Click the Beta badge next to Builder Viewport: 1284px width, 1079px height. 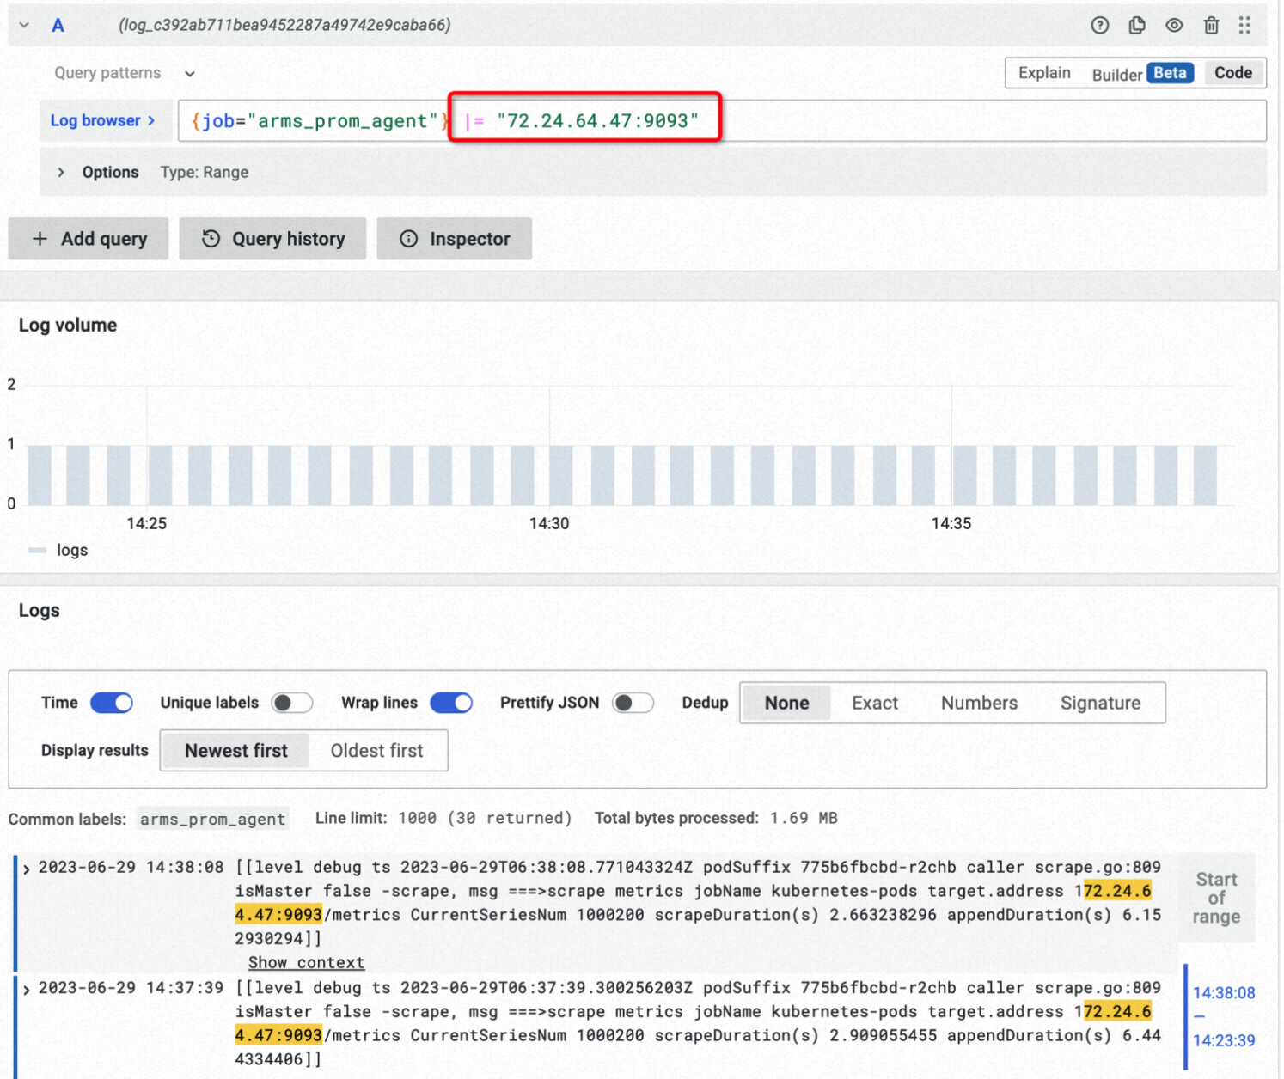pos(1170,73)
